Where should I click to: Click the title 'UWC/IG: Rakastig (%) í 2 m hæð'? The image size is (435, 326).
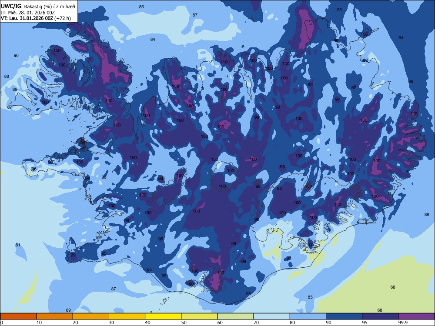[x=38, y=6]
